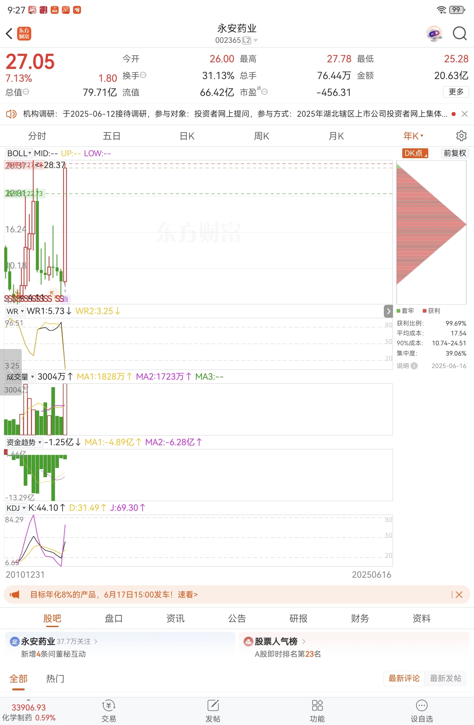Tap battery indicator showing 99
The width and height of the screenshot is (474, 725).
point(457,10)
